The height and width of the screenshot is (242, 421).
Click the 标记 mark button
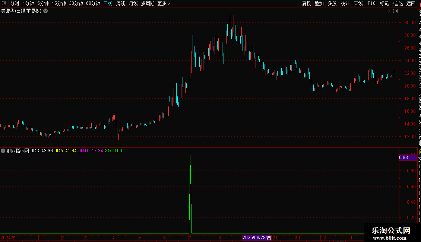tap(384, 3)
